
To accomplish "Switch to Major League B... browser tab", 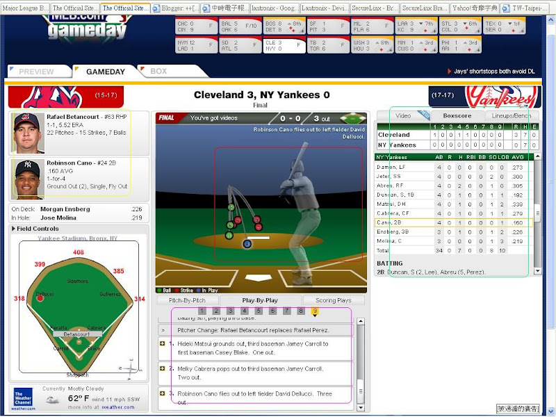I will click(x=25, y=8).
